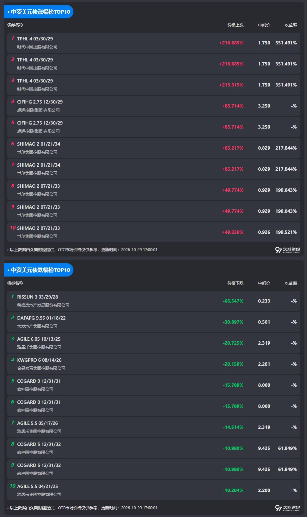Open the rank 5 COGARD 0 12/31/31 bond
Screen dimensions: 307x517
pyautogui.click(x=154, y=385)
